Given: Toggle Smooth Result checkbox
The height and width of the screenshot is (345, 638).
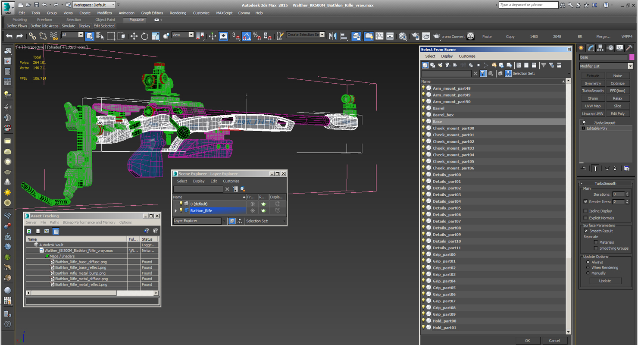Looking at the screenshot, I should point(586,231).
